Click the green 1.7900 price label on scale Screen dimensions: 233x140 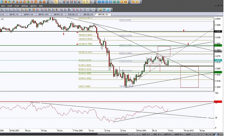[218, 45]
